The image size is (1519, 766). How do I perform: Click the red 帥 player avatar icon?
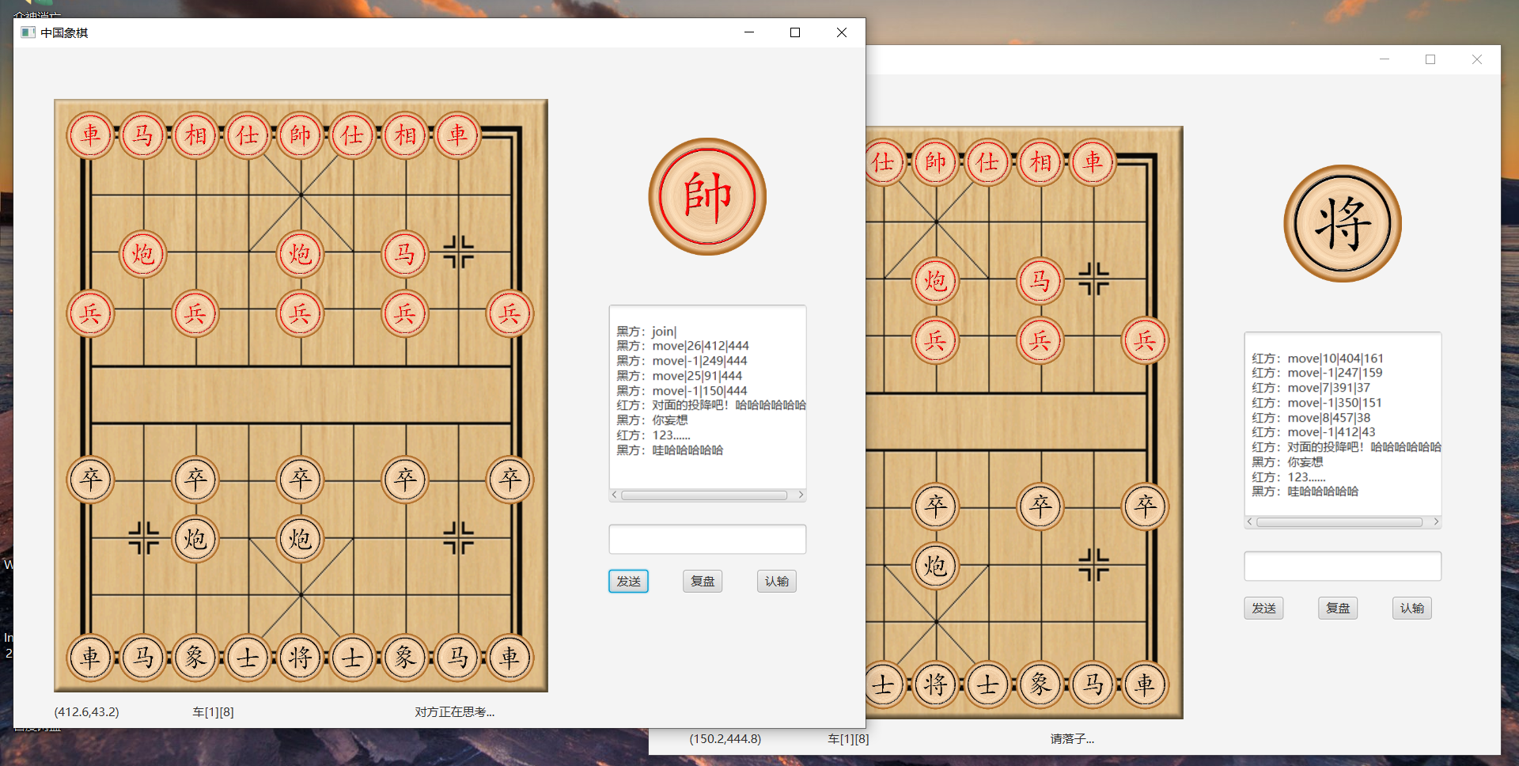tap(706, 196)
